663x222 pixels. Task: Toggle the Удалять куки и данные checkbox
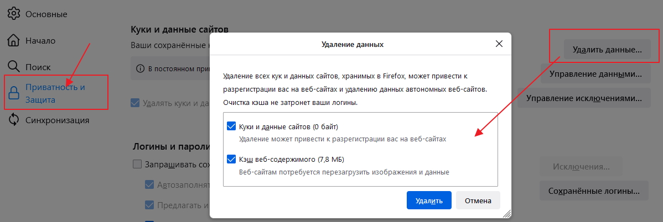click(136, 102)
